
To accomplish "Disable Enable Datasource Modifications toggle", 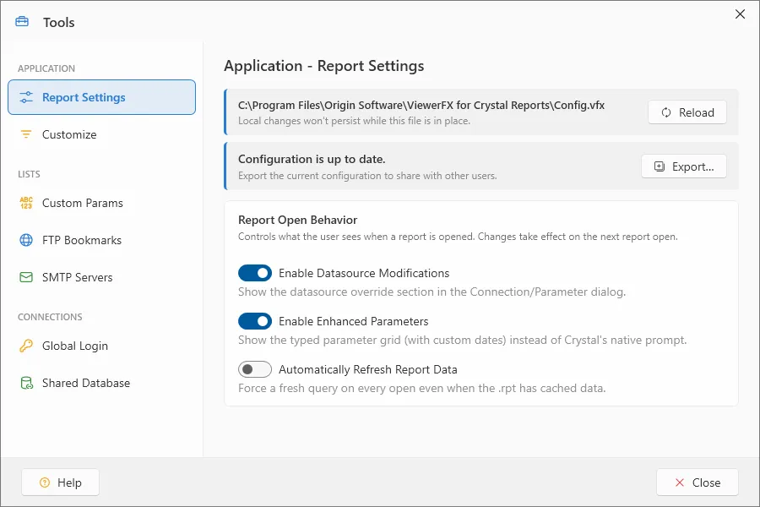I will click(x=255, y=273).
